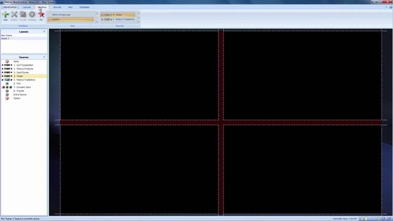Screen dimensions: 393x221
Task: Expand the Size gallery dropdown arrow
Action: pos(97,21)
